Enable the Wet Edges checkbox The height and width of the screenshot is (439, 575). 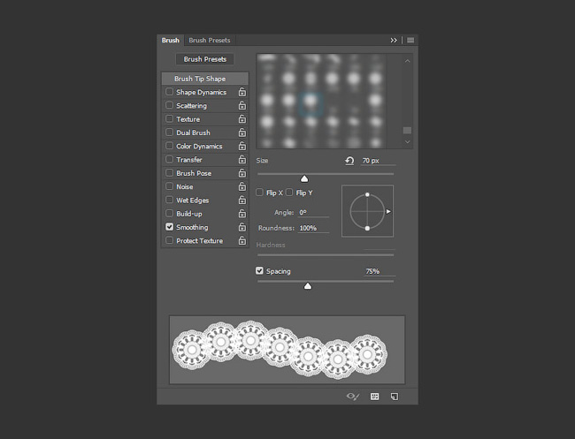(169, 200)
